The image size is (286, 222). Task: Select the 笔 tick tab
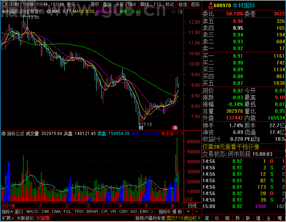point(207,218)
